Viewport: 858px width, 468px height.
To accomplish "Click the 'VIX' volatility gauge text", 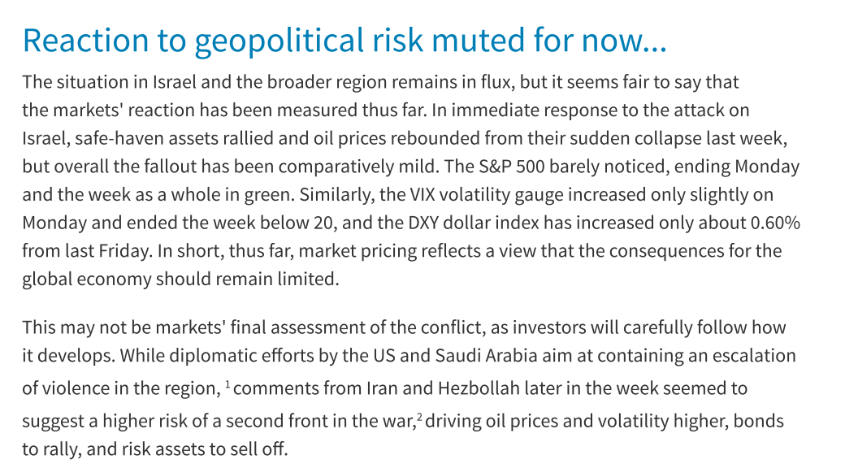I will click(x=422, y=195).
